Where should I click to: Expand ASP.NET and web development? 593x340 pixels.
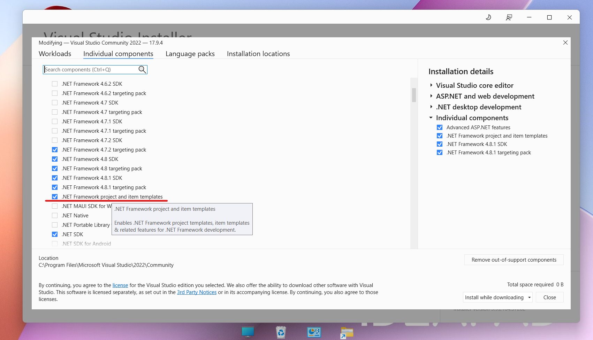431,96
